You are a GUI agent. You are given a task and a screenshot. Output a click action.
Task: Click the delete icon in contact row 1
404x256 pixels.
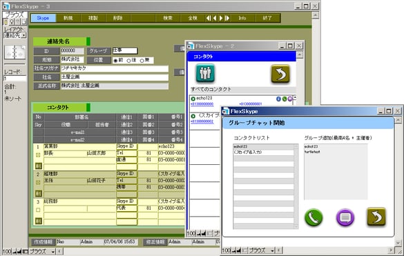(39, 166)
